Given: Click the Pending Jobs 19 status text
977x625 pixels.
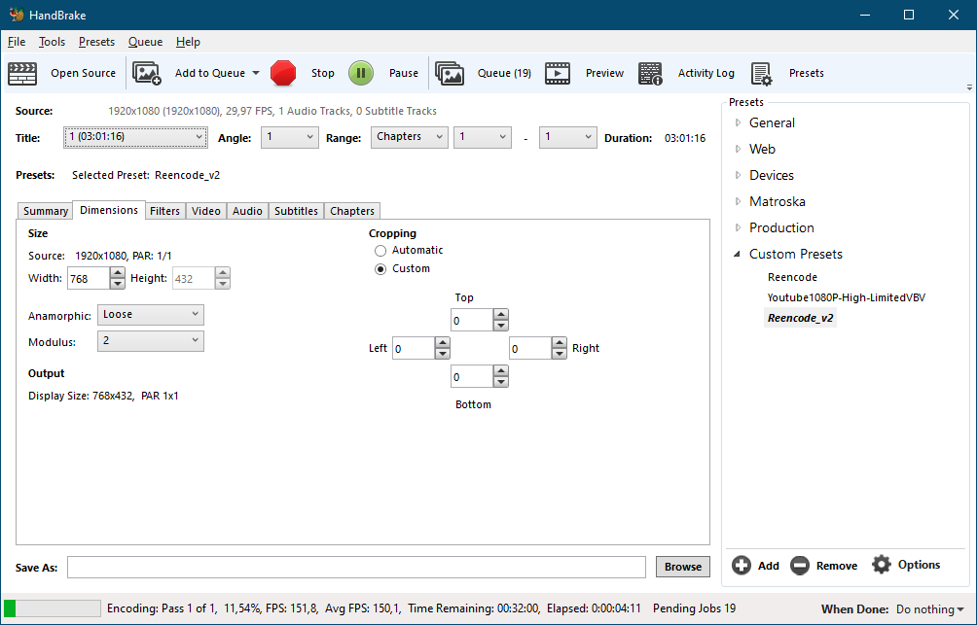Looking at the screenshot, I should point(694,608).
